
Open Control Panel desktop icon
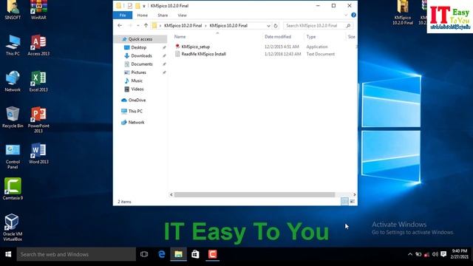tap(13, 156)
